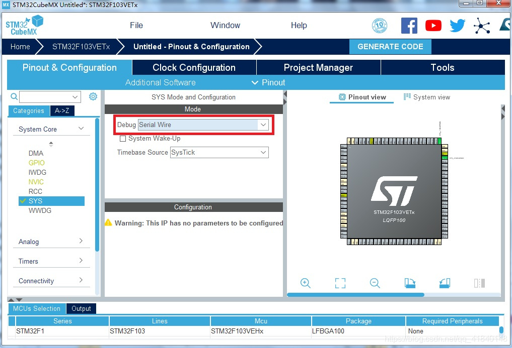Click the collapse arrows right of the Mode panel
Image resolution: width=512 pixels, height=348 pixels.
(285, 98)
